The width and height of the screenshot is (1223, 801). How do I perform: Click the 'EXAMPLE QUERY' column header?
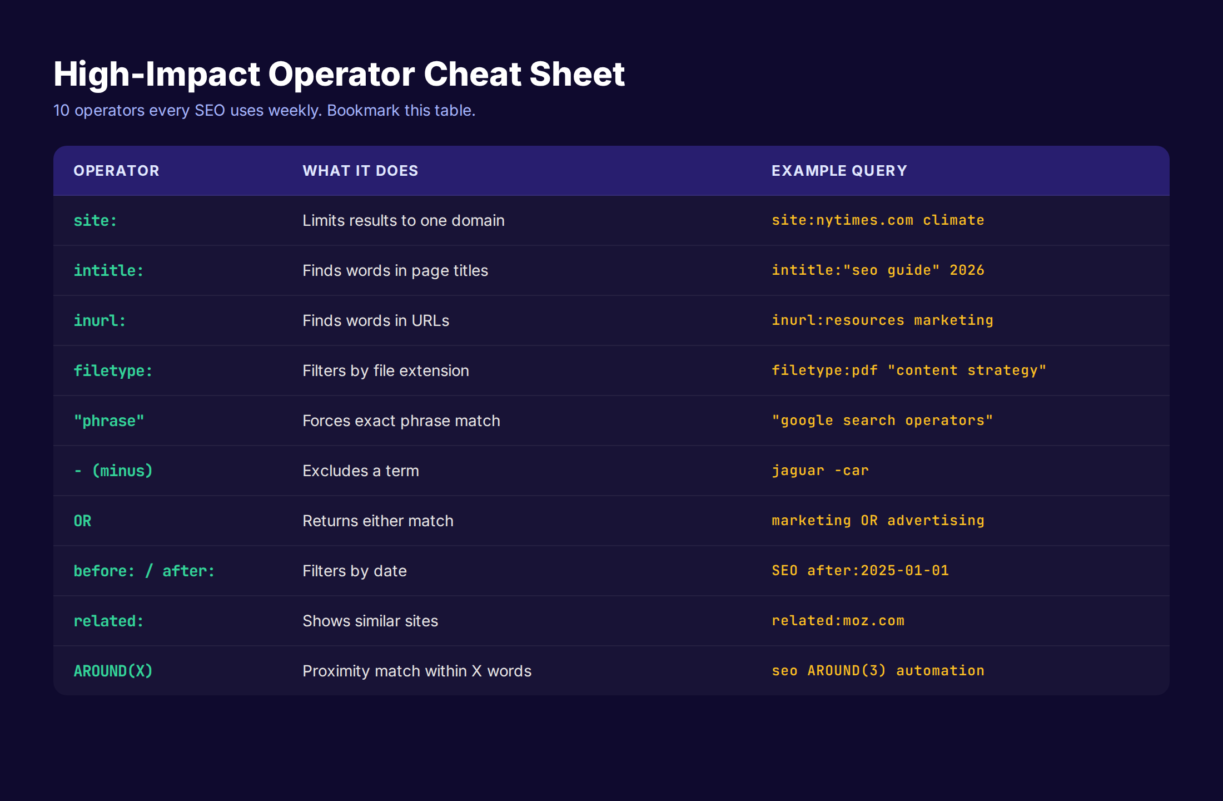839,171
